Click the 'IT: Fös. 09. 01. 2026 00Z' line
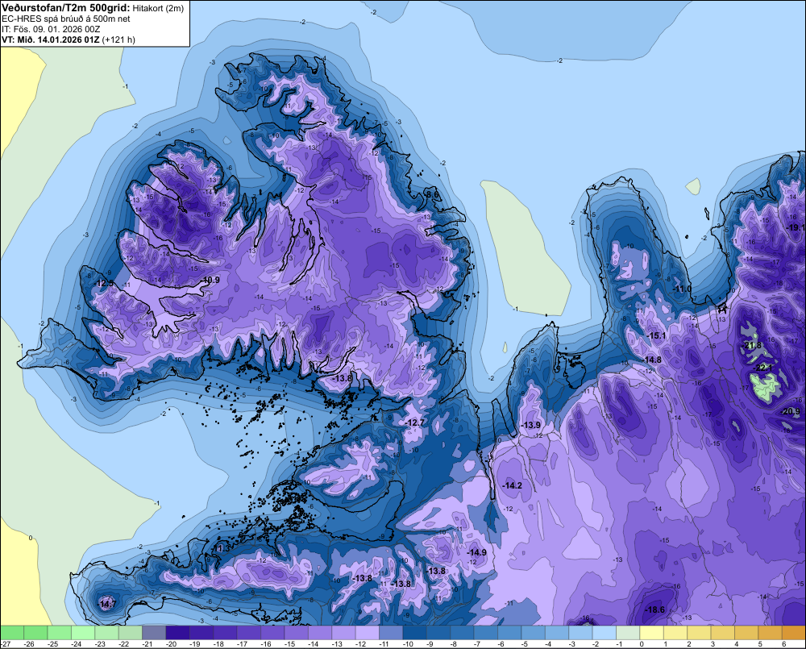 (x=51, y=29)
